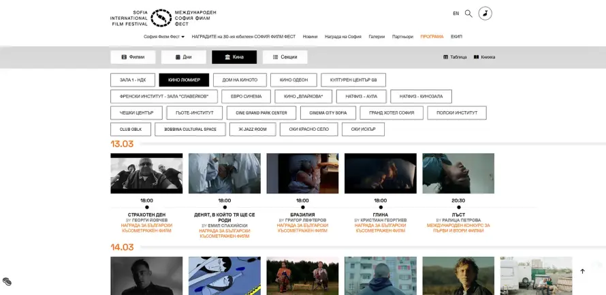Choose the ЕВРО СИНЕМА venue
Screen dimensions: 606x295
pos(246,97)
